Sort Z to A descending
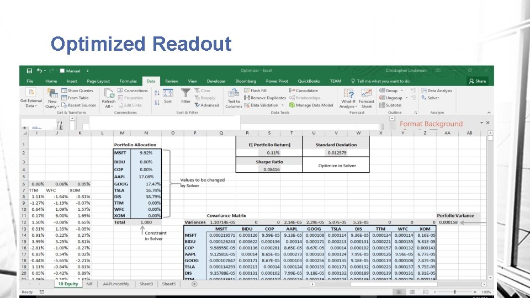 (x=157, y=102)
